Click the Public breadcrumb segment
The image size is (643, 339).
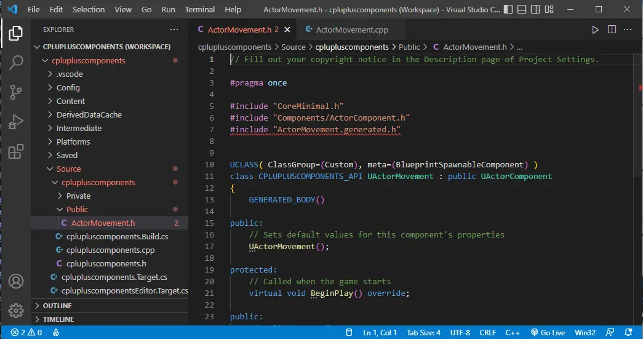(409, 47)
